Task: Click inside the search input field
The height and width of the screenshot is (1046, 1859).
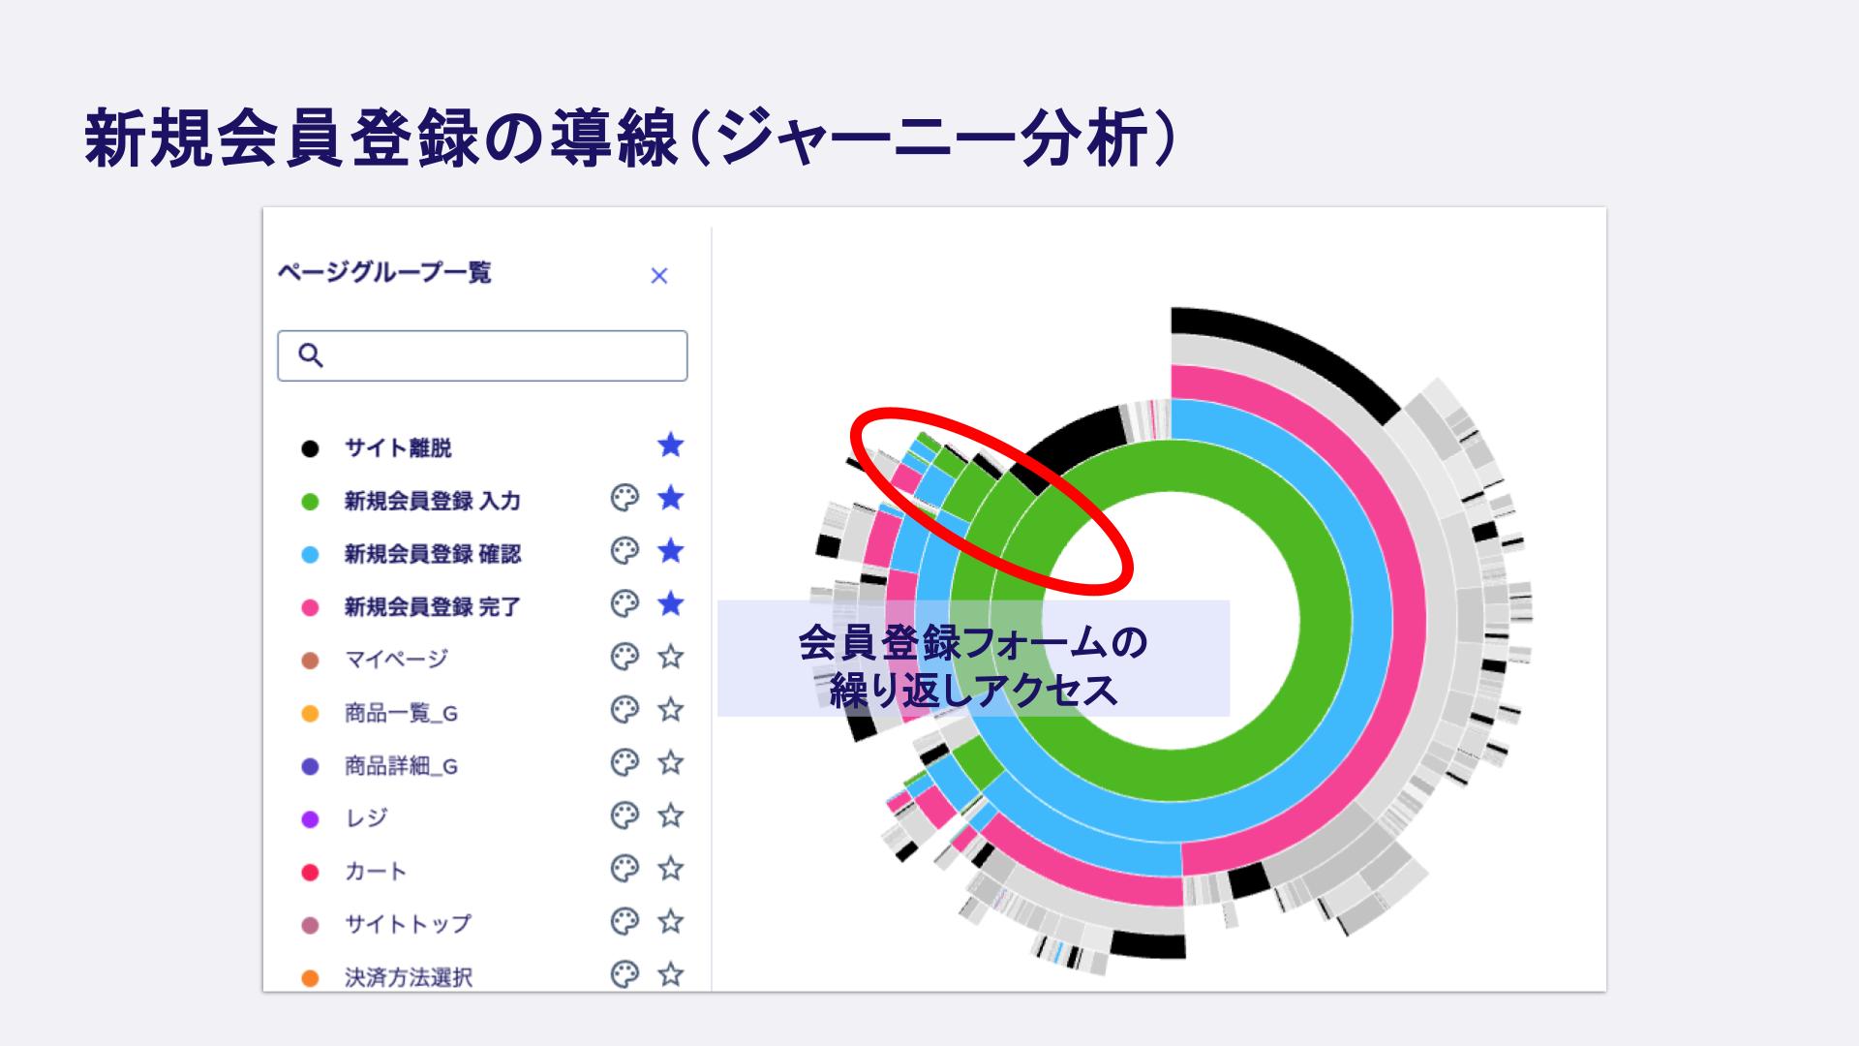Action: click(x=484, y=356)
